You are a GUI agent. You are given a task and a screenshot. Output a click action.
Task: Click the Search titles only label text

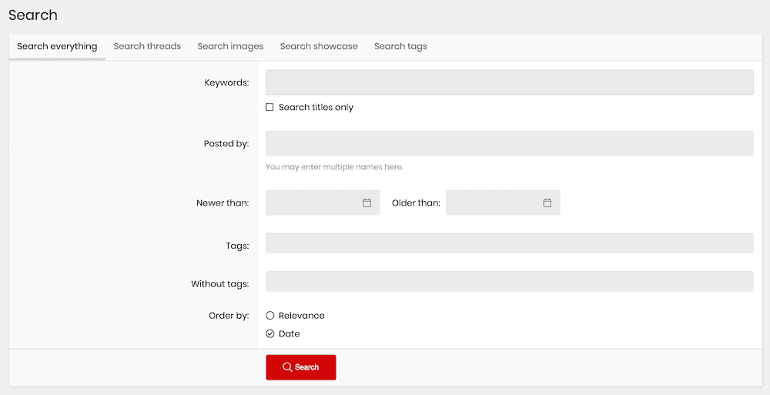316,107
